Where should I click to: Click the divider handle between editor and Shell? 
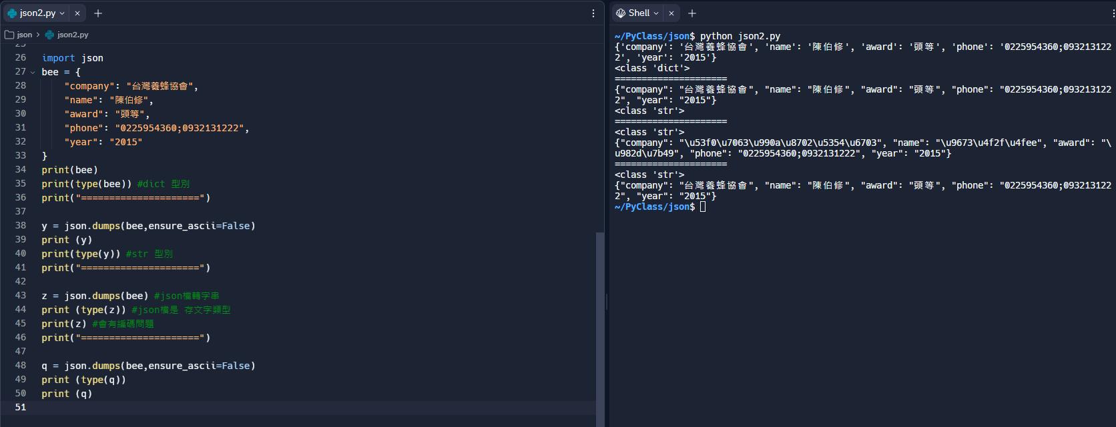coord(607,303)
